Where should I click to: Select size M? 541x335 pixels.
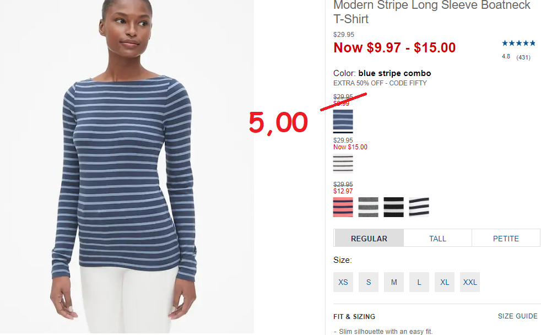394,282
